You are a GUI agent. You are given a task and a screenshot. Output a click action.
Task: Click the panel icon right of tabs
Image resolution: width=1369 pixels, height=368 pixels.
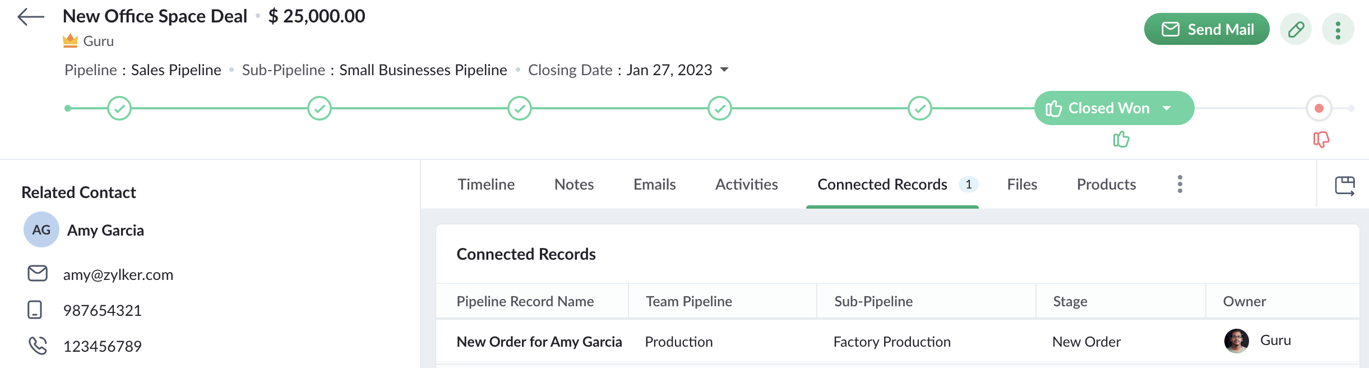pos(1344,185)
